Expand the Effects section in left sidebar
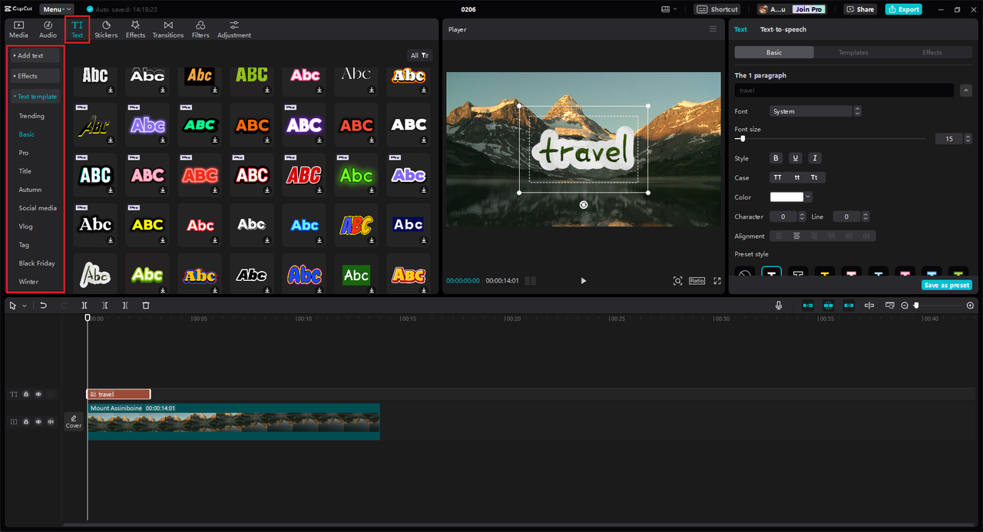 pos(35,76)
